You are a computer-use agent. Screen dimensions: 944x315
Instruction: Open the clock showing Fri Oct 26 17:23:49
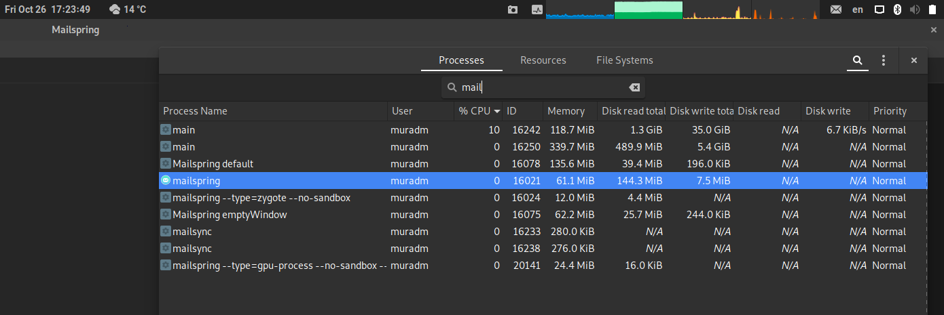click(x=48, y=9)
